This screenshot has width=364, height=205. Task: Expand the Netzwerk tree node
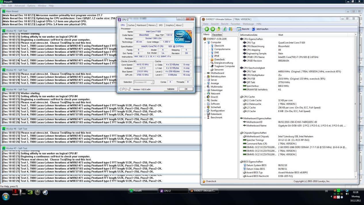(x=205, y=94)
